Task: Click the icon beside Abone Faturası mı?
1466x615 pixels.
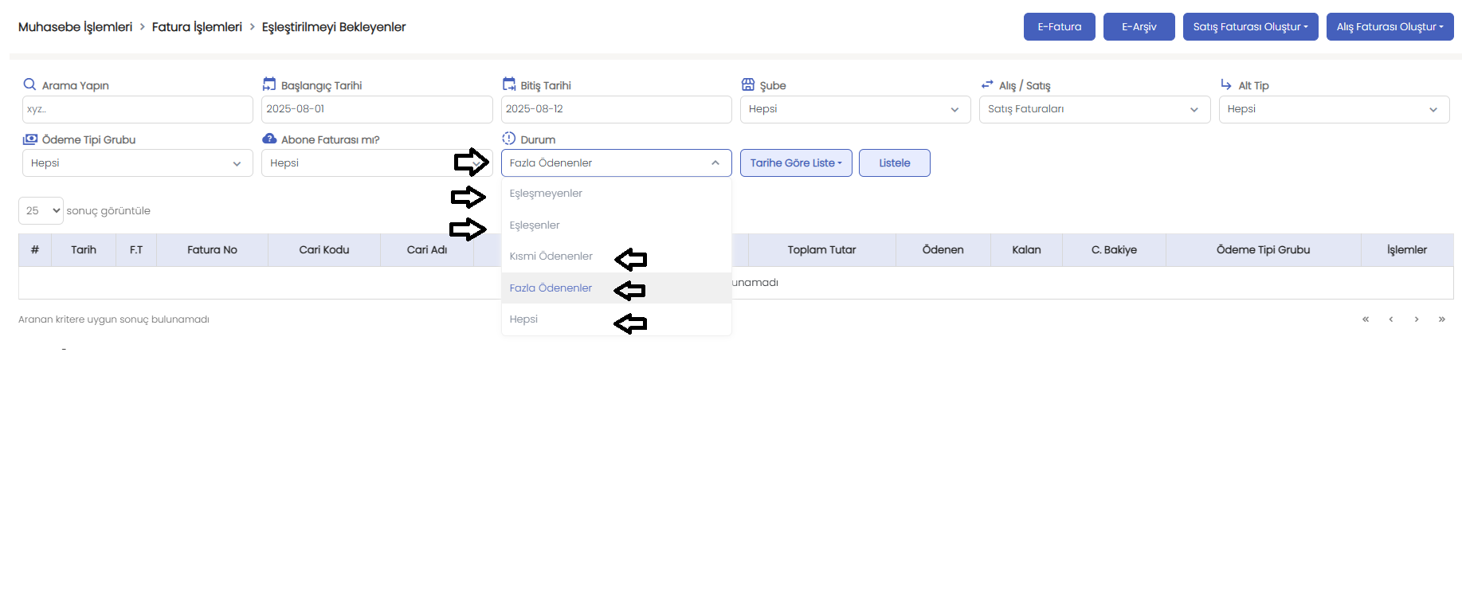Action: [x=269, y=139]
